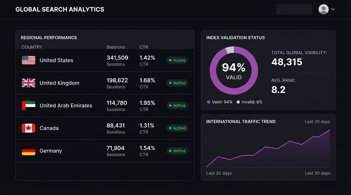The image size is (351, 195).
Task: Click the 88,431 sessions value
Action: [x=116, y=125]
